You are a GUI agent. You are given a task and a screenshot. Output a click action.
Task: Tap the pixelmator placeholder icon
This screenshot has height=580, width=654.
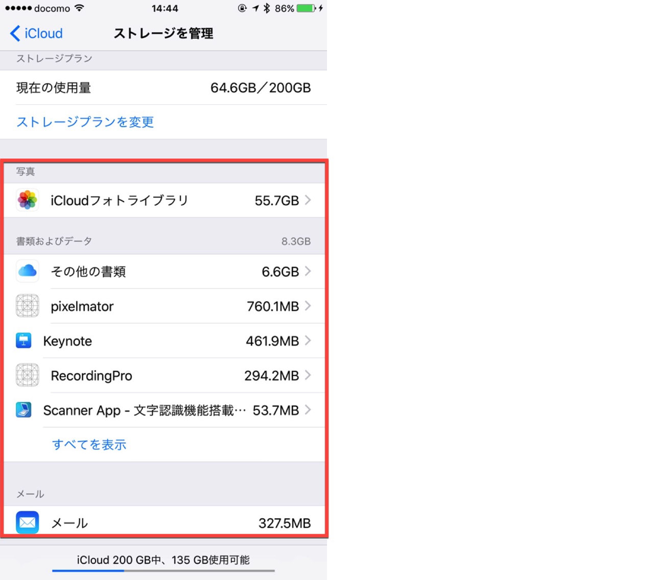tap(27, 306)
